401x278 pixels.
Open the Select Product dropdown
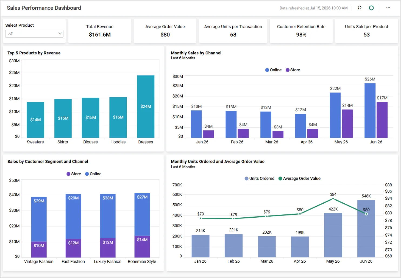point(34,34)
